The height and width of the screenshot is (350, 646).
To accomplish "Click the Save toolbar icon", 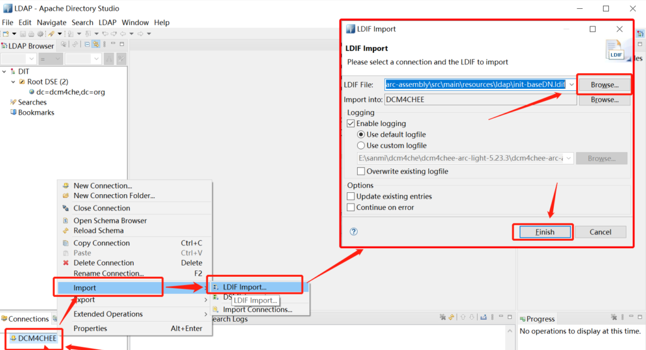I will coord(23,34).
